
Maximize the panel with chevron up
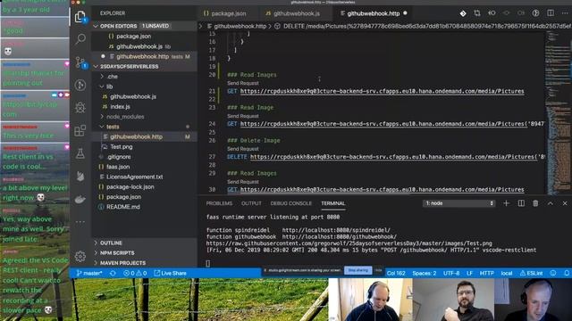coord(551,203)
